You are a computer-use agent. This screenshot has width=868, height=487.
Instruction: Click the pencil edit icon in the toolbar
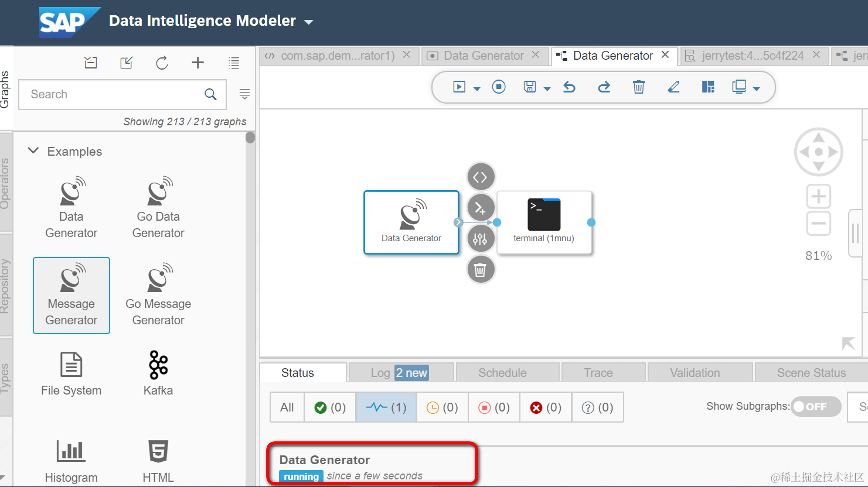tap(674, 87)
